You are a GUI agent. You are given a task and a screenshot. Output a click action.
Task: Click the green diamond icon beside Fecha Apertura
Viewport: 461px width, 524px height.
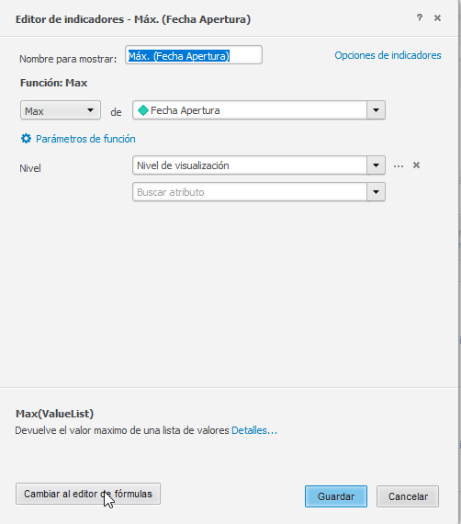pos(143,110)
